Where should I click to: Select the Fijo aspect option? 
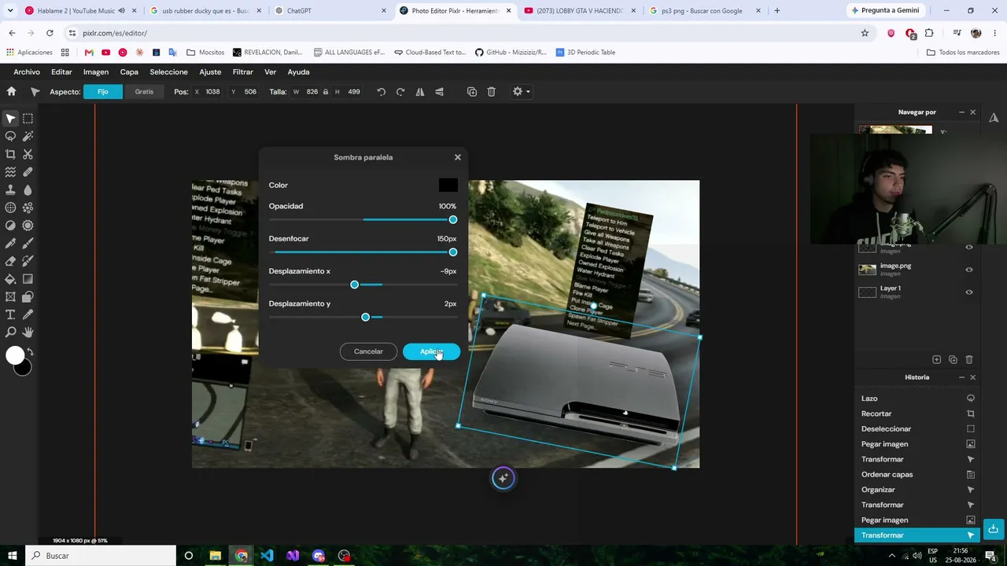click(x=103, y=92)
